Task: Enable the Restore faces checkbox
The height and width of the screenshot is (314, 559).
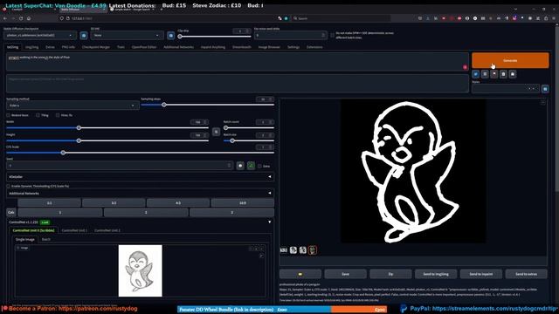Action: coord(8,115)
